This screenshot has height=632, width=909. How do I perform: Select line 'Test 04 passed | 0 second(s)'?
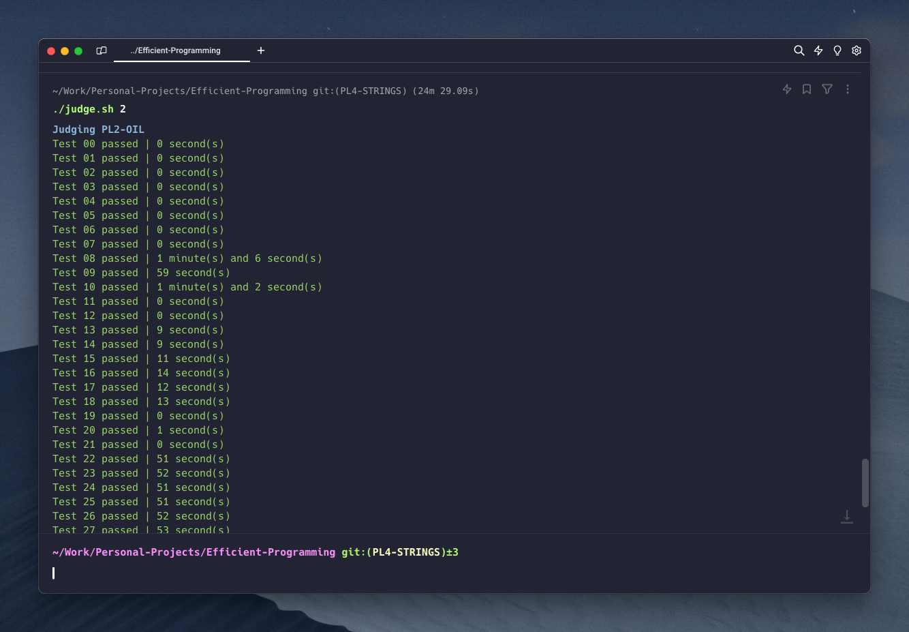click(138, 201)
